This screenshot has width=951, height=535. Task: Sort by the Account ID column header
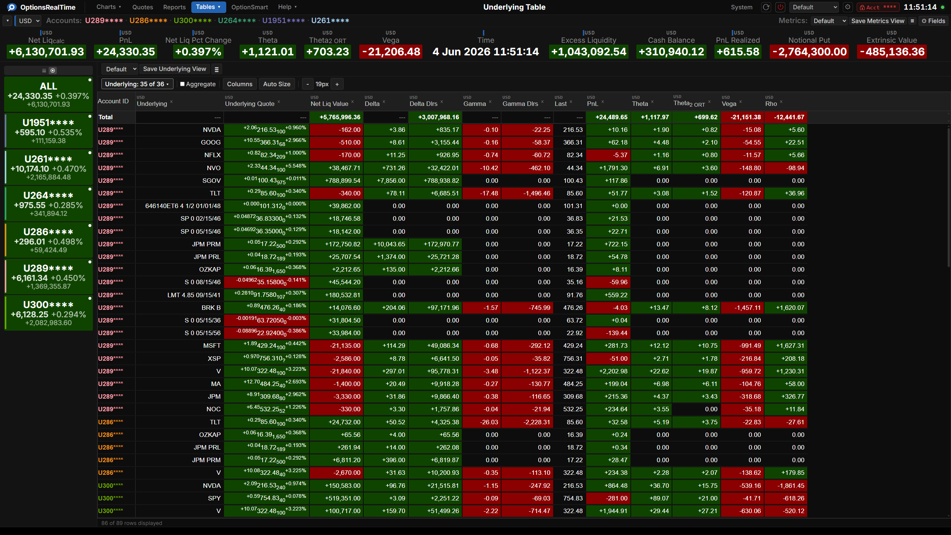pos(113,101)
